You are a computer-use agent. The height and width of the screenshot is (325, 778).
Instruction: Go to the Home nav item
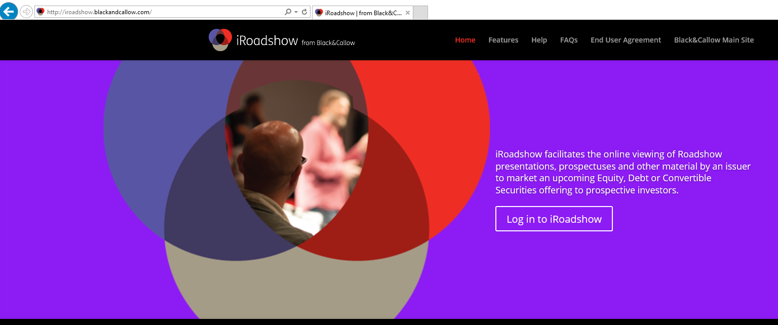(465, 40)
